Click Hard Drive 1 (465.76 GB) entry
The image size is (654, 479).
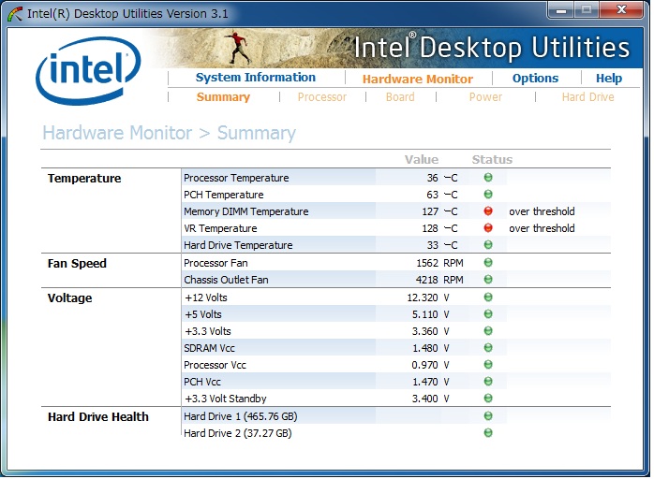pos(241,416)
